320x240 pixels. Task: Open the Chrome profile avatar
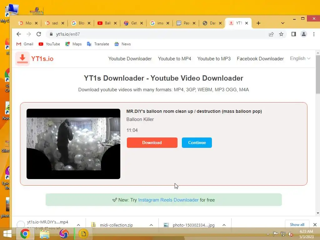pos(304,34)
